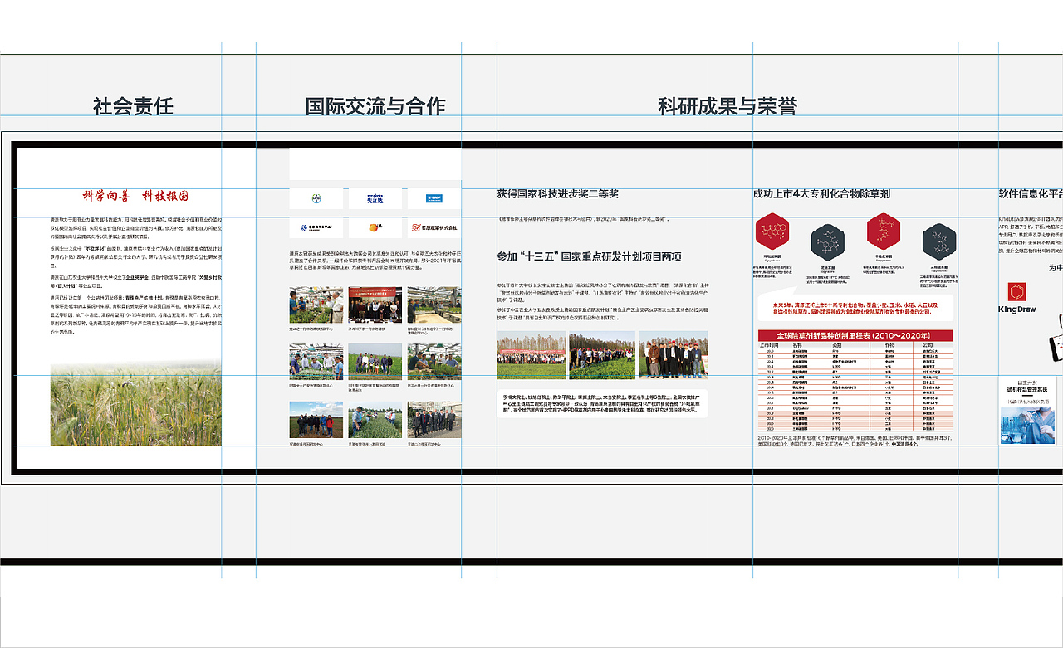Select the Bayer logo tile

316,199
